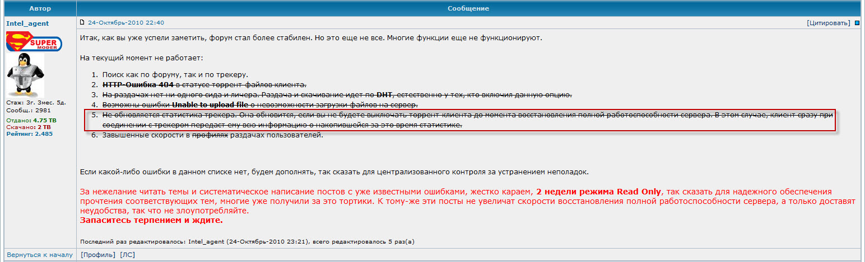Viewport: 865px width, 262px height.
Task: Click the small post icon beside the date
Action: click(82, 22)
